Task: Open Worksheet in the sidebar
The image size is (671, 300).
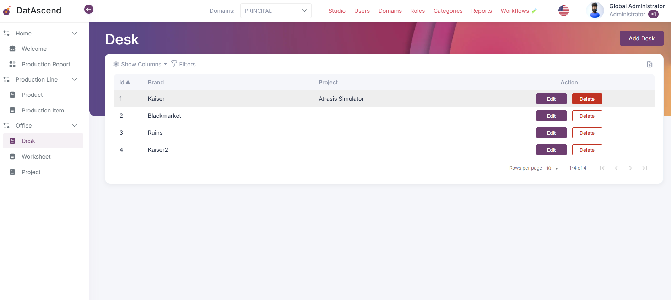Action: [36, 156]
